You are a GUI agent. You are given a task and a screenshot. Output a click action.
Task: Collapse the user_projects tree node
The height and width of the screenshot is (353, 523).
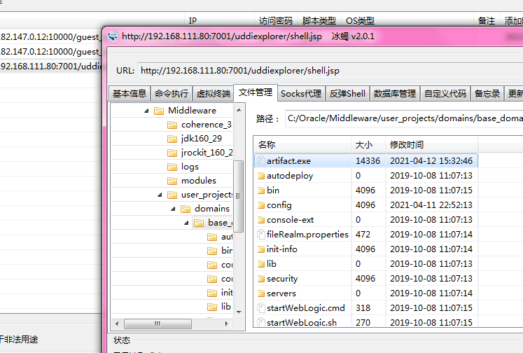160,195
